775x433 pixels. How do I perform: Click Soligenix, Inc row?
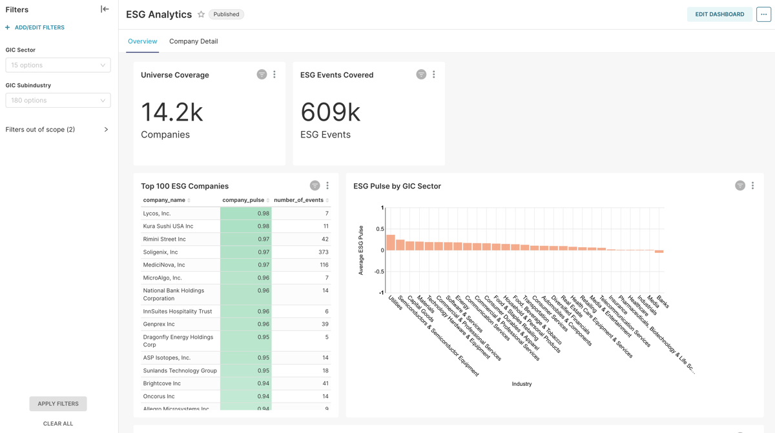[236, 252]
